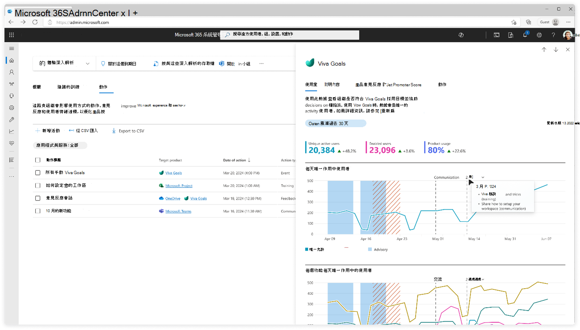Open Net Promoter Score tab in panel
Image resolution: width=580 pixels, height=330 pixels.
388,85
